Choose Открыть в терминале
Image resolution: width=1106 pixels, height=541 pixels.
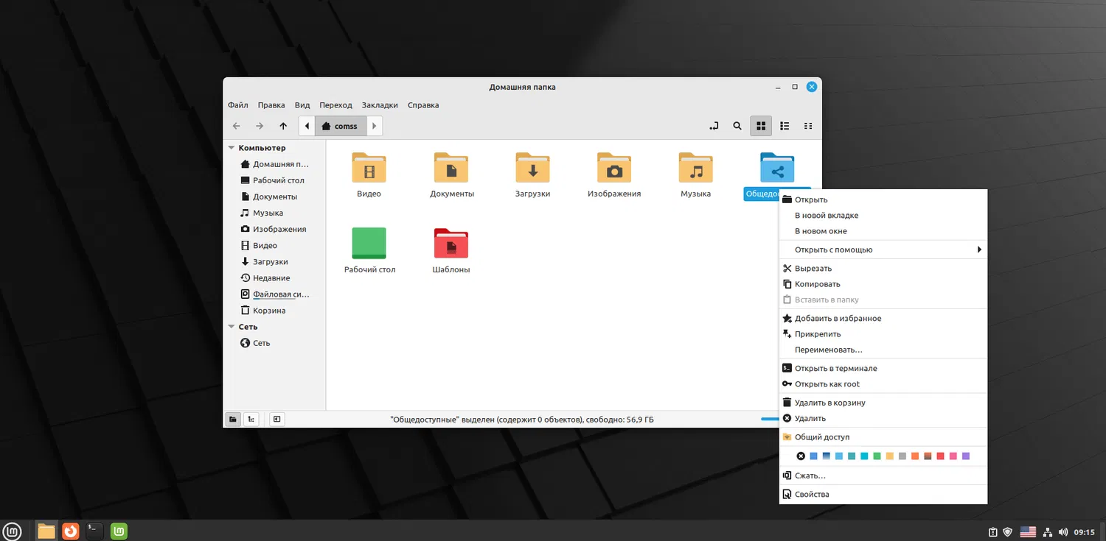pyautogui.click(x=883, y=368)
